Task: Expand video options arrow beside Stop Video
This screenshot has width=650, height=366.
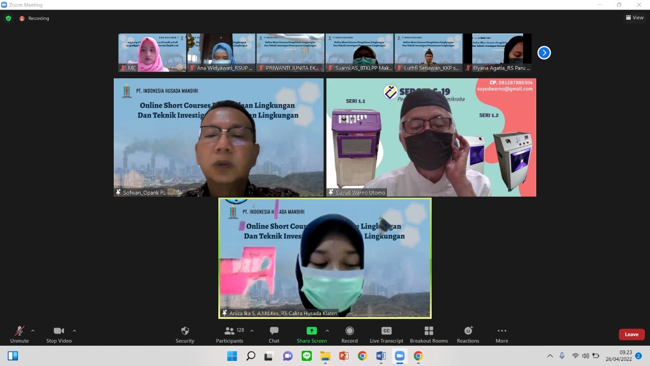Action: pyautogui.click(x=74, y=330)
